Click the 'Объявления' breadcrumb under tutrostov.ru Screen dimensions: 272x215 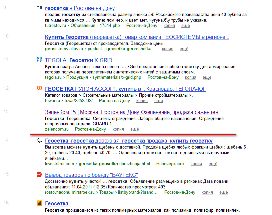pos(83,26)
